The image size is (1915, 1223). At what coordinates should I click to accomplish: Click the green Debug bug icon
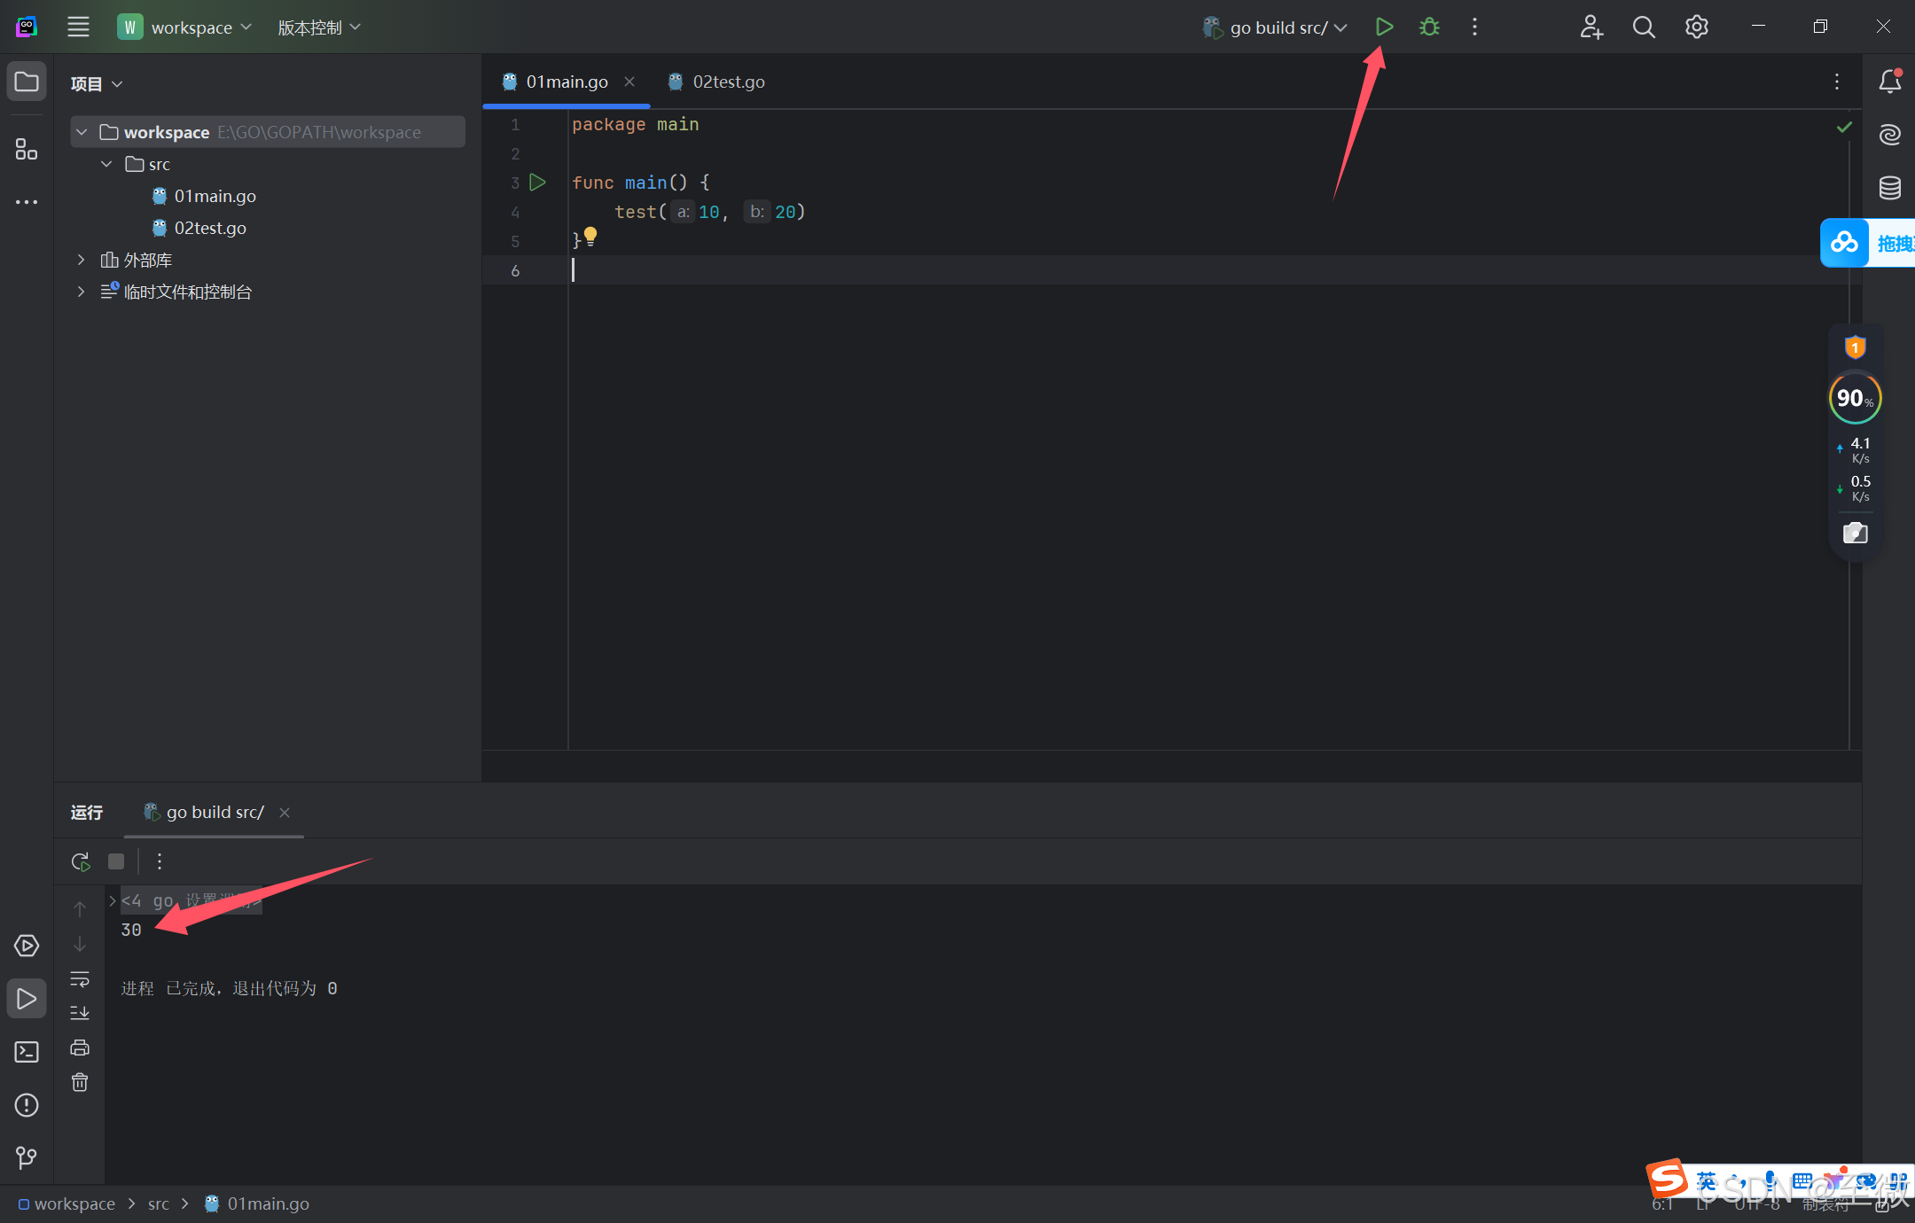[1429, 27]
